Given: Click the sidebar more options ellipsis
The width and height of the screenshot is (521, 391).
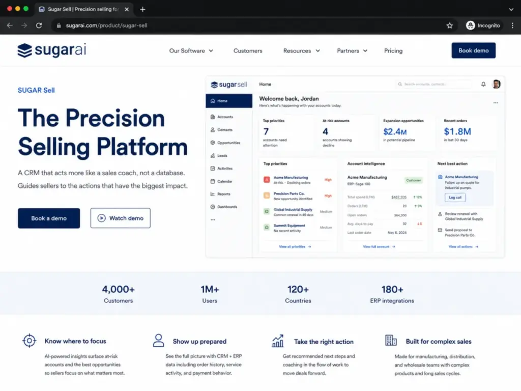Looking at the screenshot, I should (213, 220).
